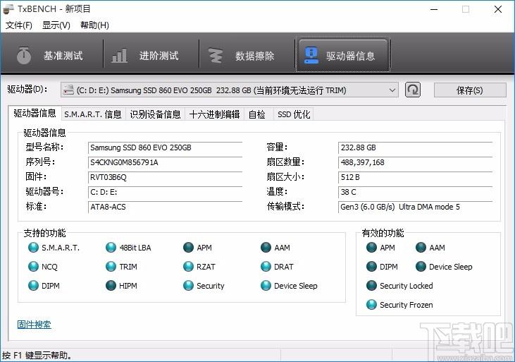Click the refresh drive list icon
Screen dimensions: 515x362
tap(413, 90)
